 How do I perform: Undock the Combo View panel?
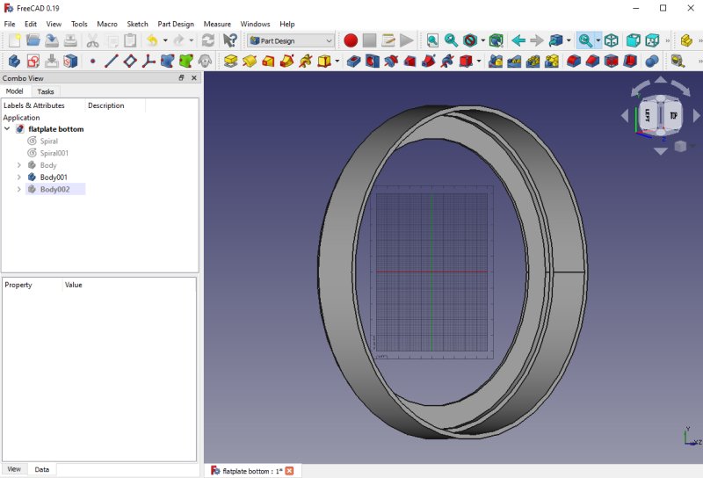(181, 78)
